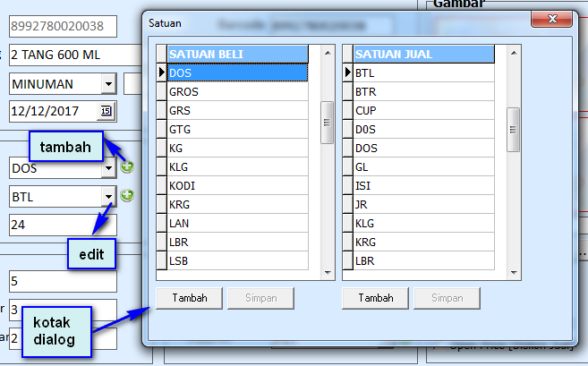Expand the MINUMAN category dropdown
Screen dimensions: 588x366
point(108,83)
